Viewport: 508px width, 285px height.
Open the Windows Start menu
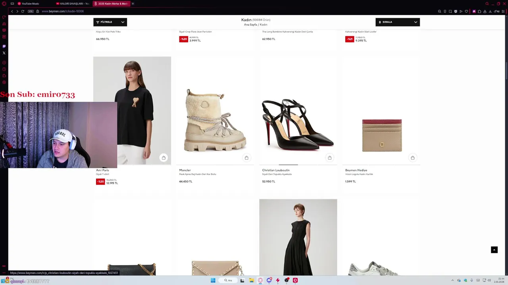pyautogui.click(x=213, y=280)
